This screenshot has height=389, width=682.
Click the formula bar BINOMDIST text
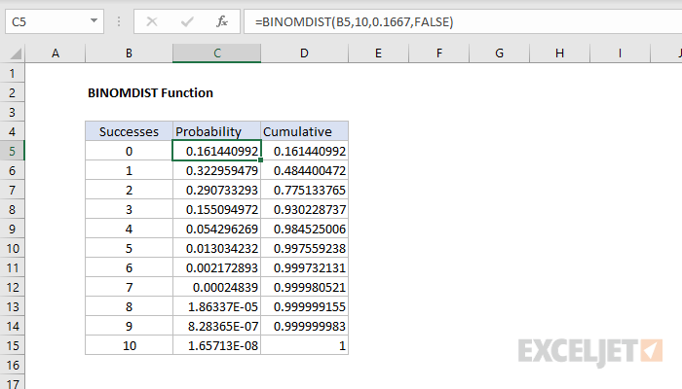(354, 21)
